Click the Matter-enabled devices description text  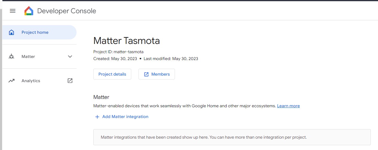(185, 106)
